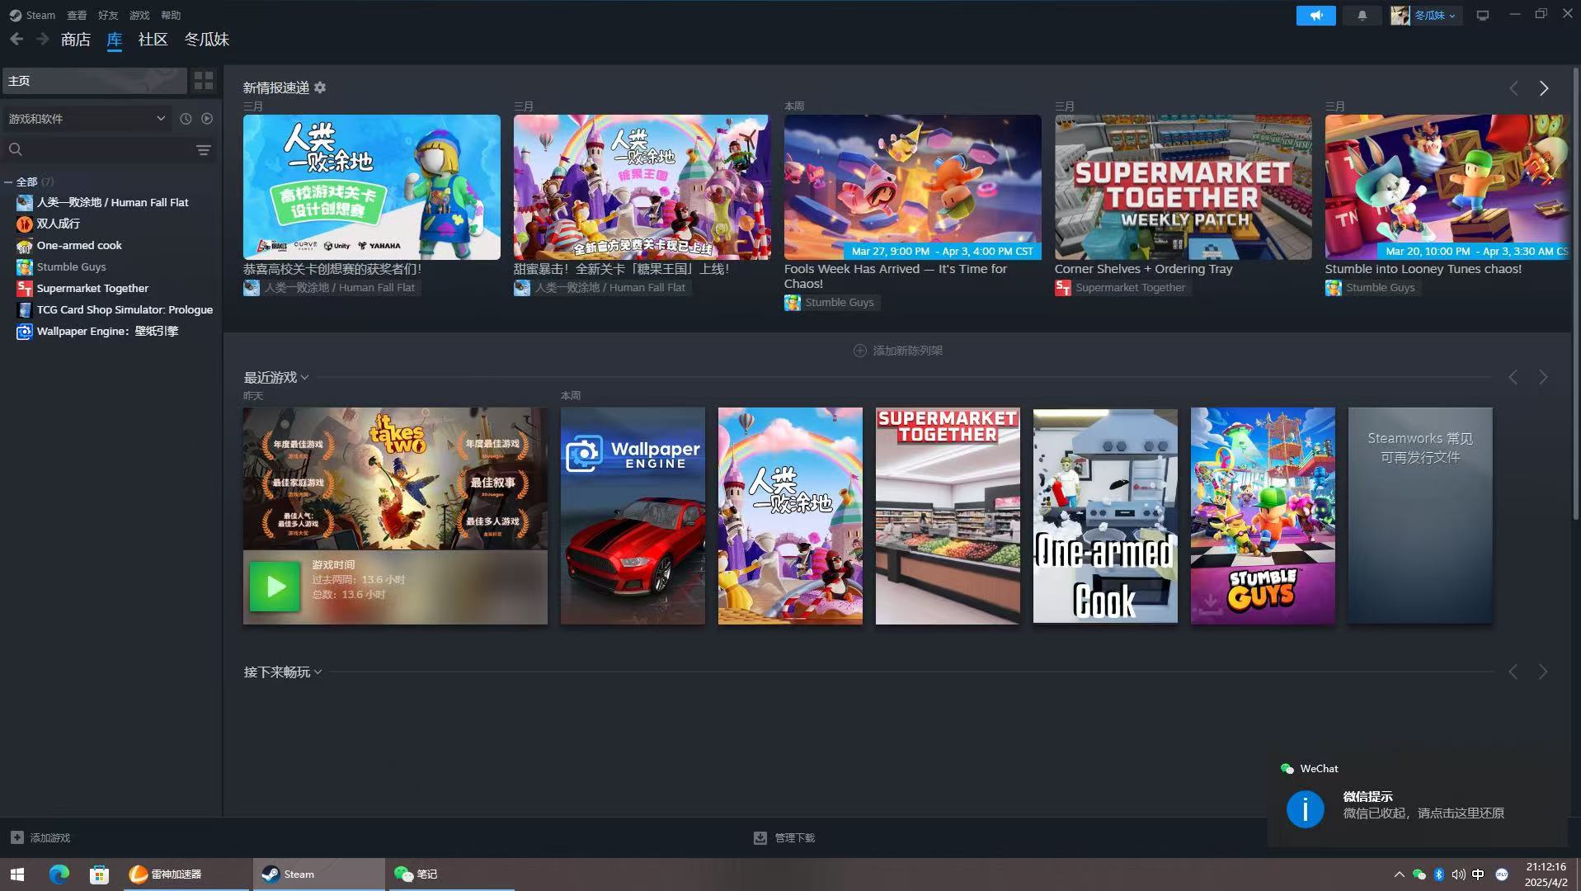Toggle ready-to-play filter icon

coord(207,119)
